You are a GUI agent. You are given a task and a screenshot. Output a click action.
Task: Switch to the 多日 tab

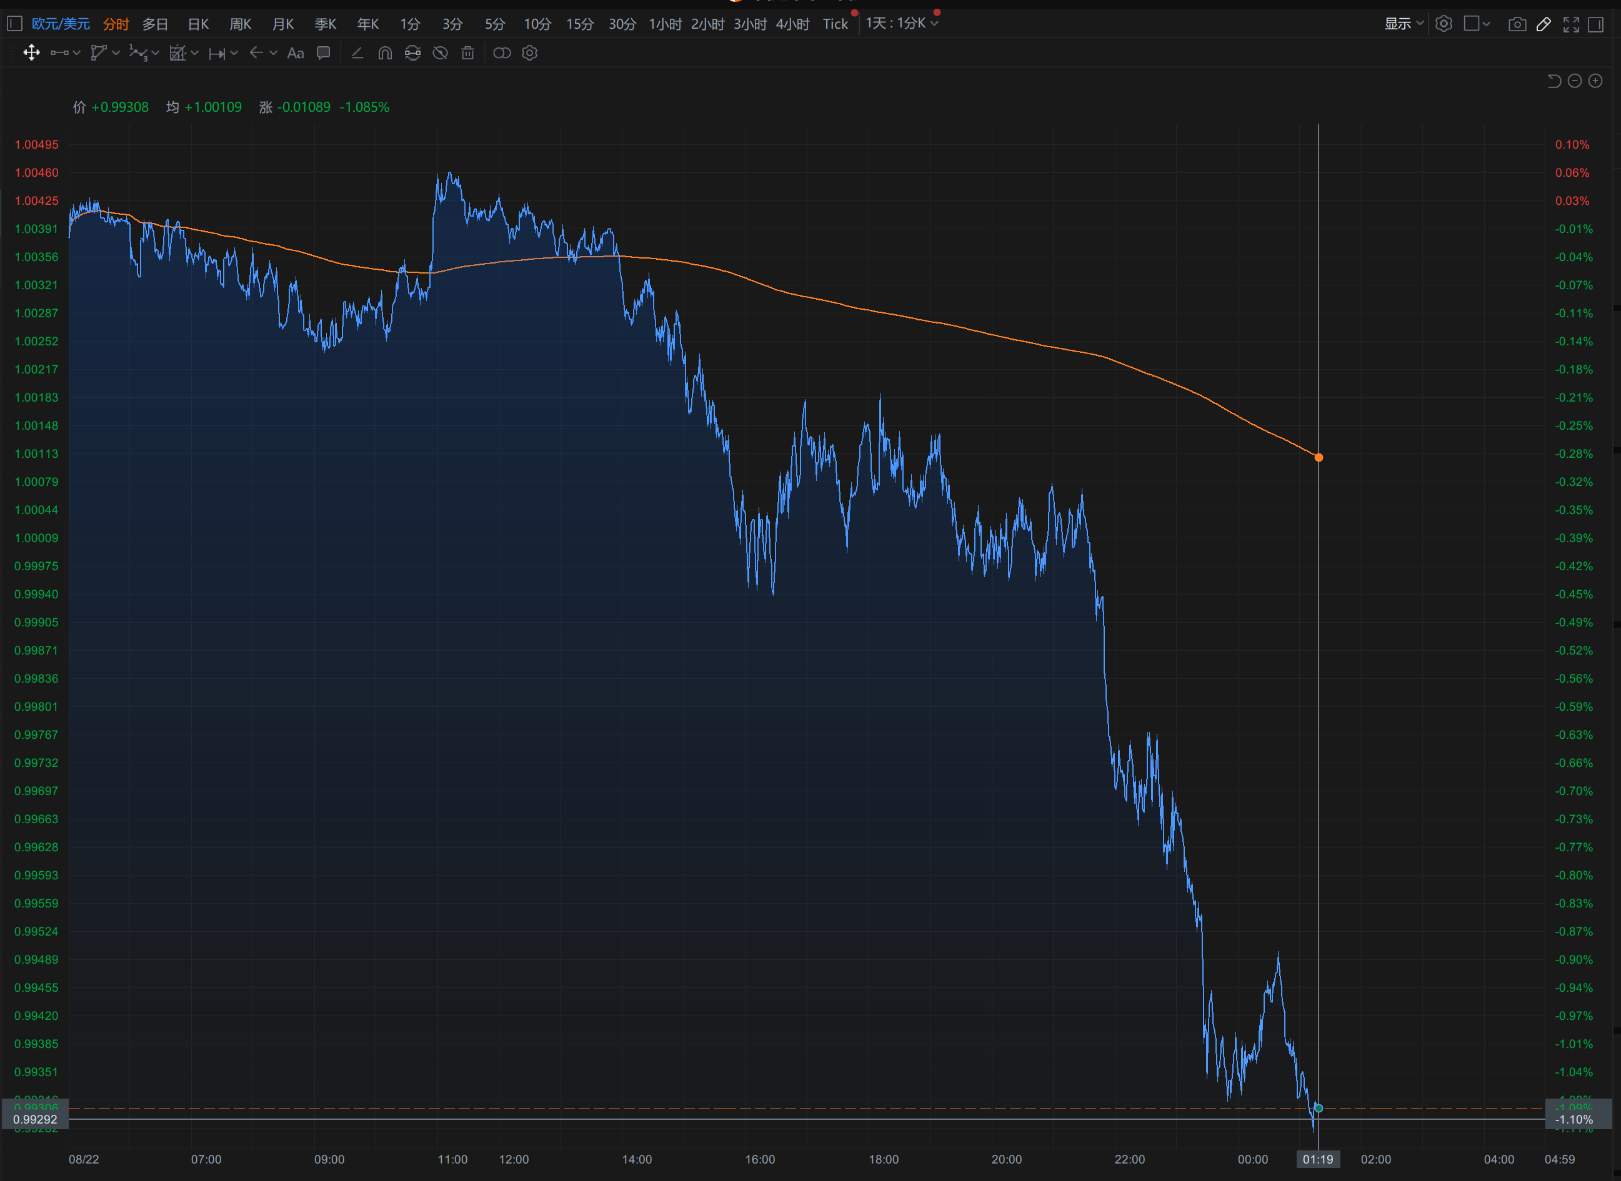155,24
